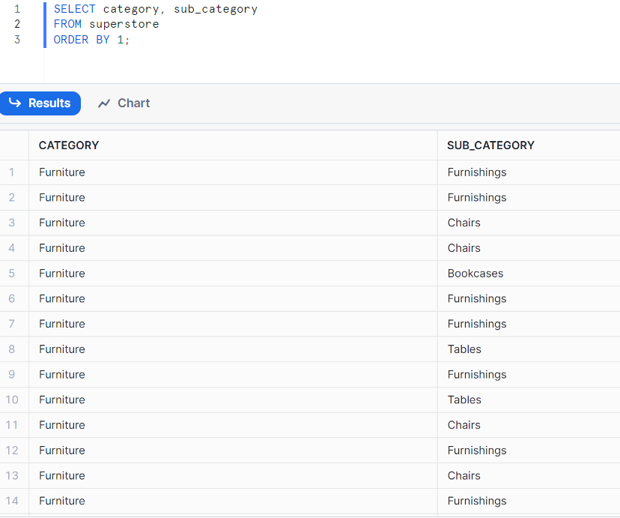Click the FROM superstore line in editor
The height and width of the screenshot is (518, 620).
click(x=106, y=24)
